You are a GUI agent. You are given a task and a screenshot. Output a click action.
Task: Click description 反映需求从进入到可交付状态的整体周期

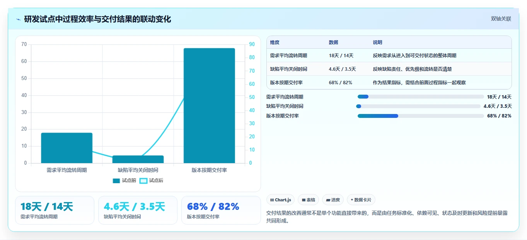[x=414, y=56]
